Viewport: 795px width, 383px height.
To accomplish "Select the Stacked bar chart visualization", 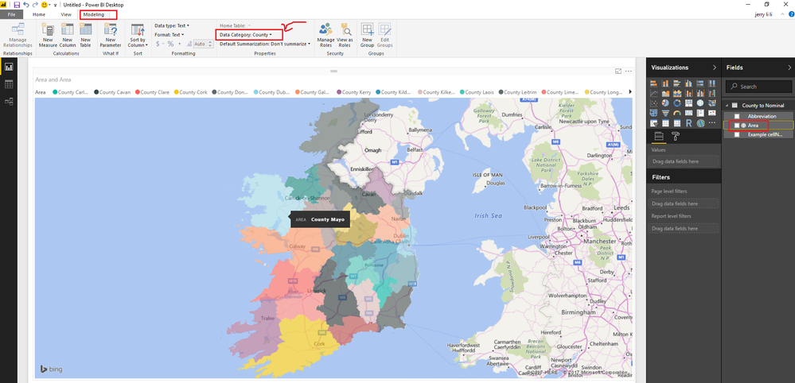I will 654,83.
